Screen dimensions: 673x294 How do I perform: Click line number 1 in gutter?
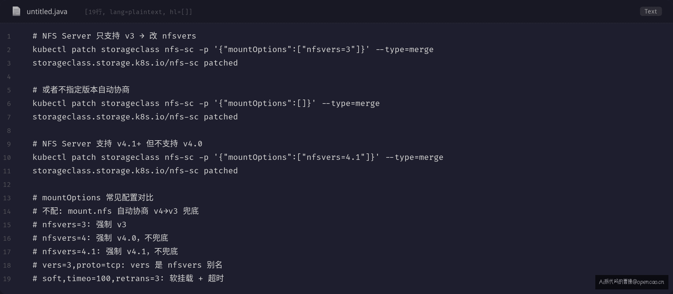click(9, 36)
